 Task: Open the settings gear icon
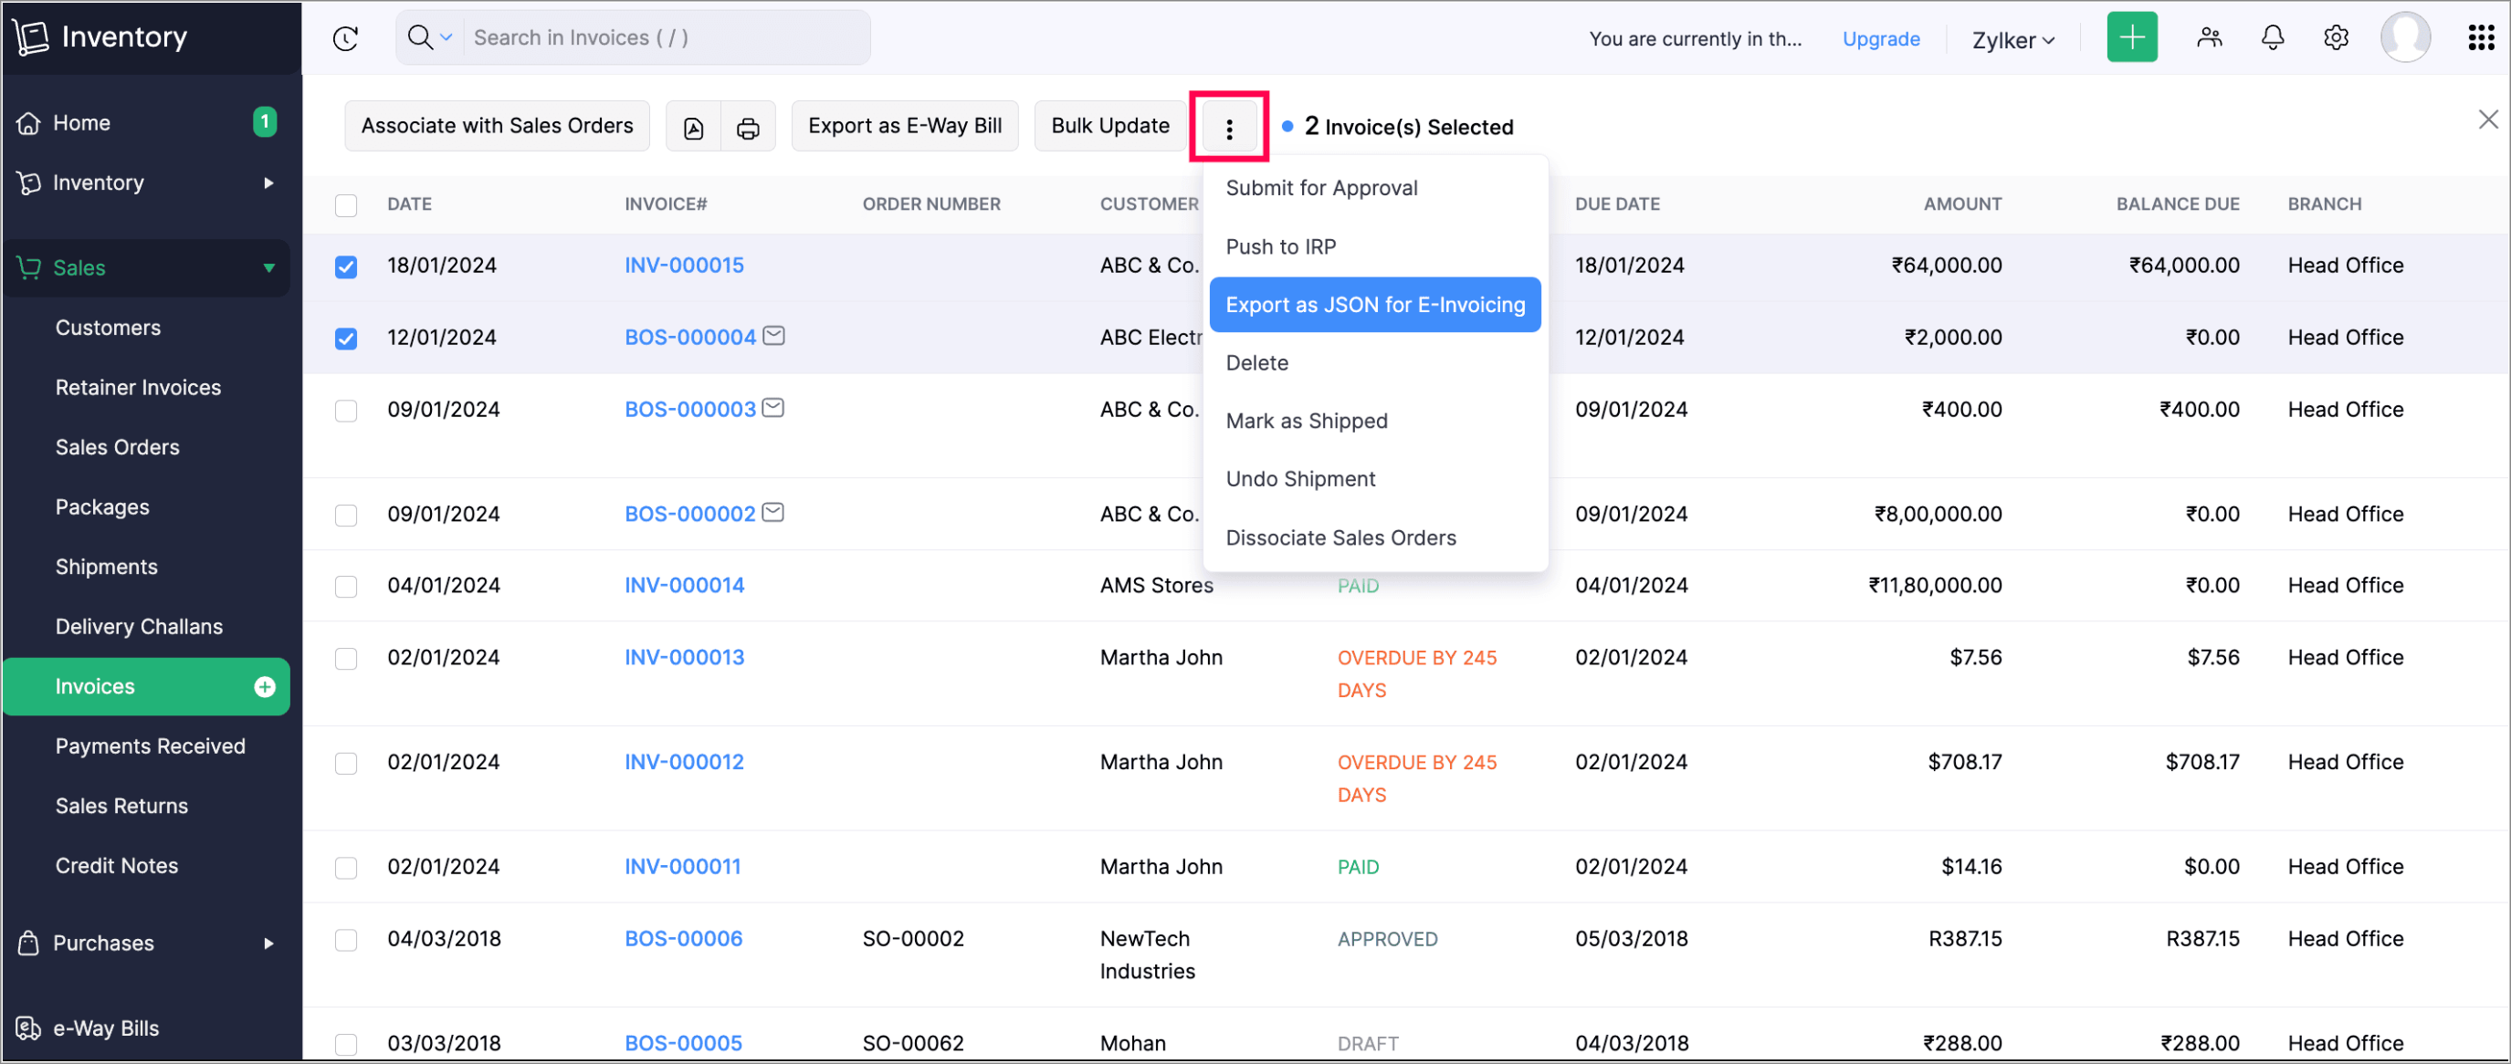[x=2336, y=37]
